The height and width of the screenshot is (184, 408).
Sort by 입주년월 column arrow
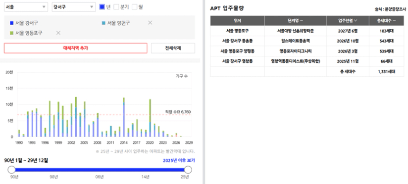tap(356, 21)
